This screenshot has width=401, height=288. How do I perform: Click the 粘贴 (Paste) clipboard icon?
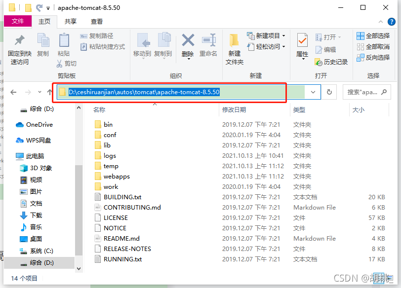[x=64, y=40]
